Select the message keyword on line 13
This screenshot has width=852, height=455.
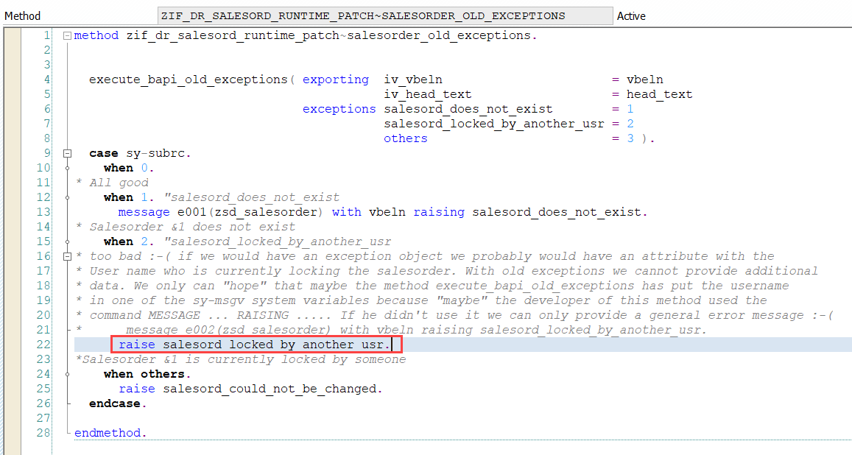point(144,211)
